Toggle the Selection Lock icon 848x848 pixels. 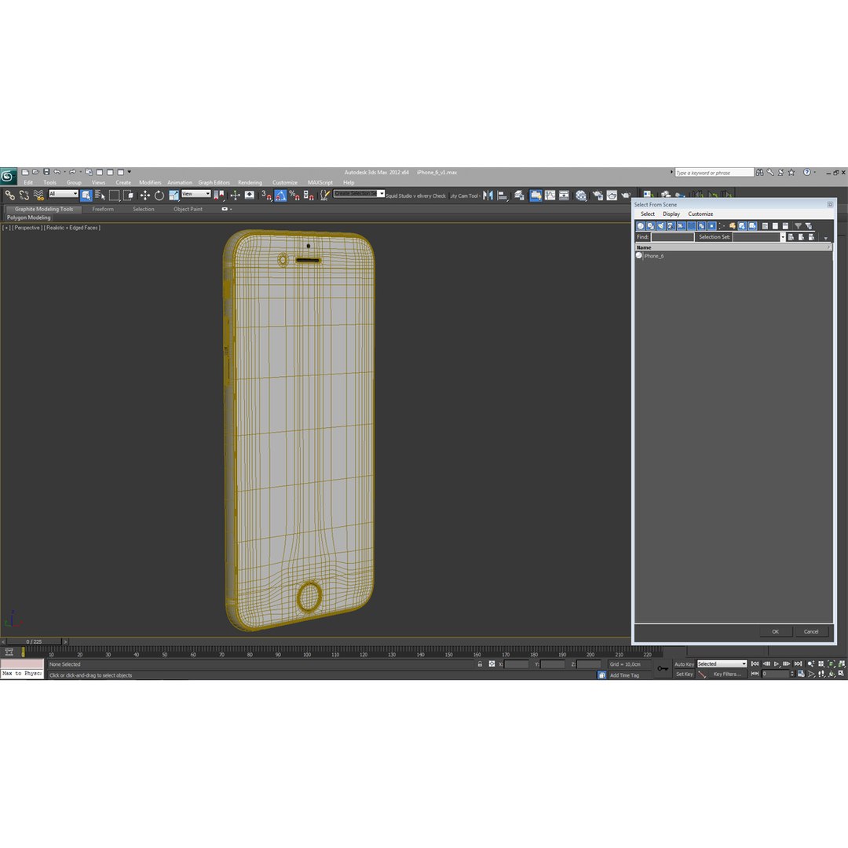[x=480, y=664]
